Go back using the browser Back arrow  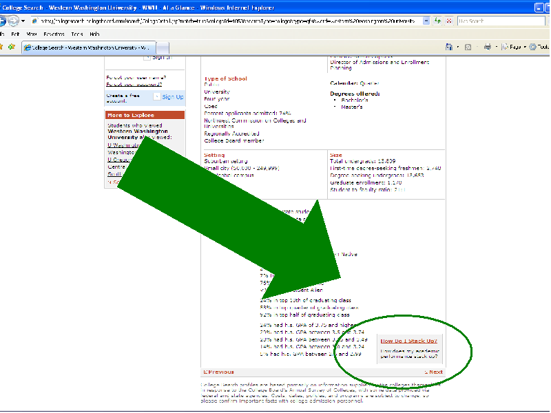(x=2, y=21)
